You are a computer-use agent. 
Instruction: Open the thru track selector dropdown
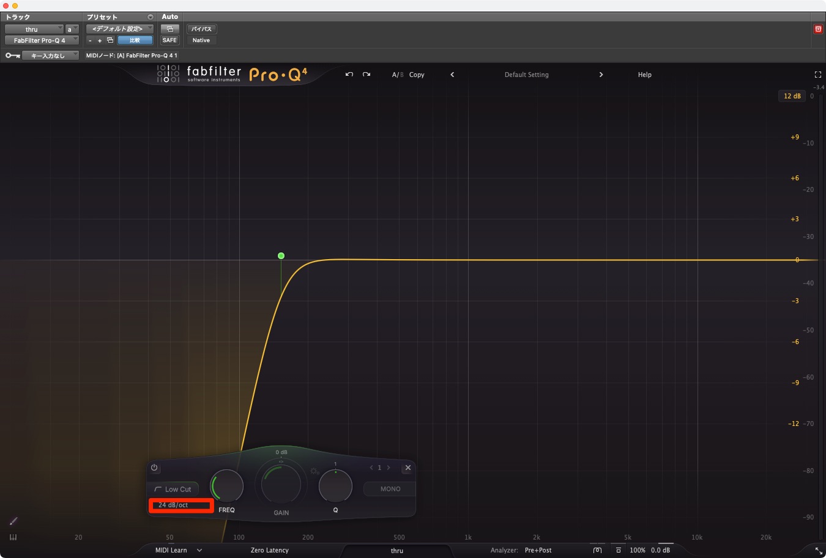point(34,29)
